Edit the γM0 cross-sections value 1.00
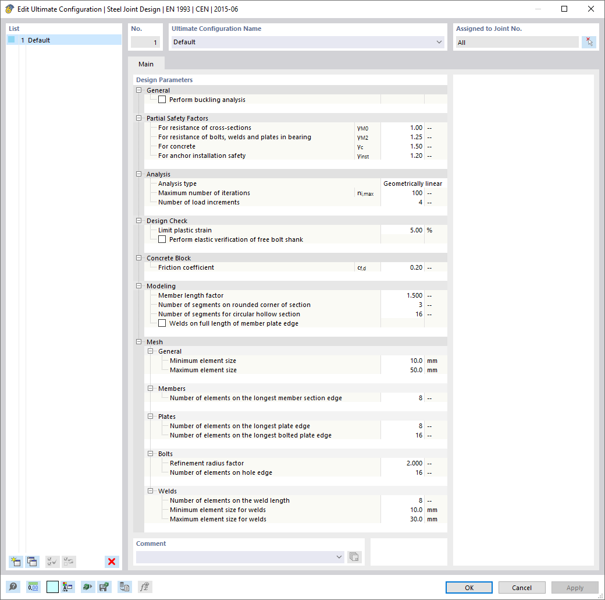 [x=402, y=128]
